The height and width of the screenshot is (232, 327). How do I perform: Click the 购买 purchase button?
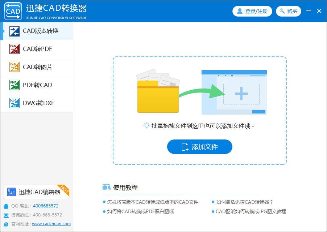289,11
